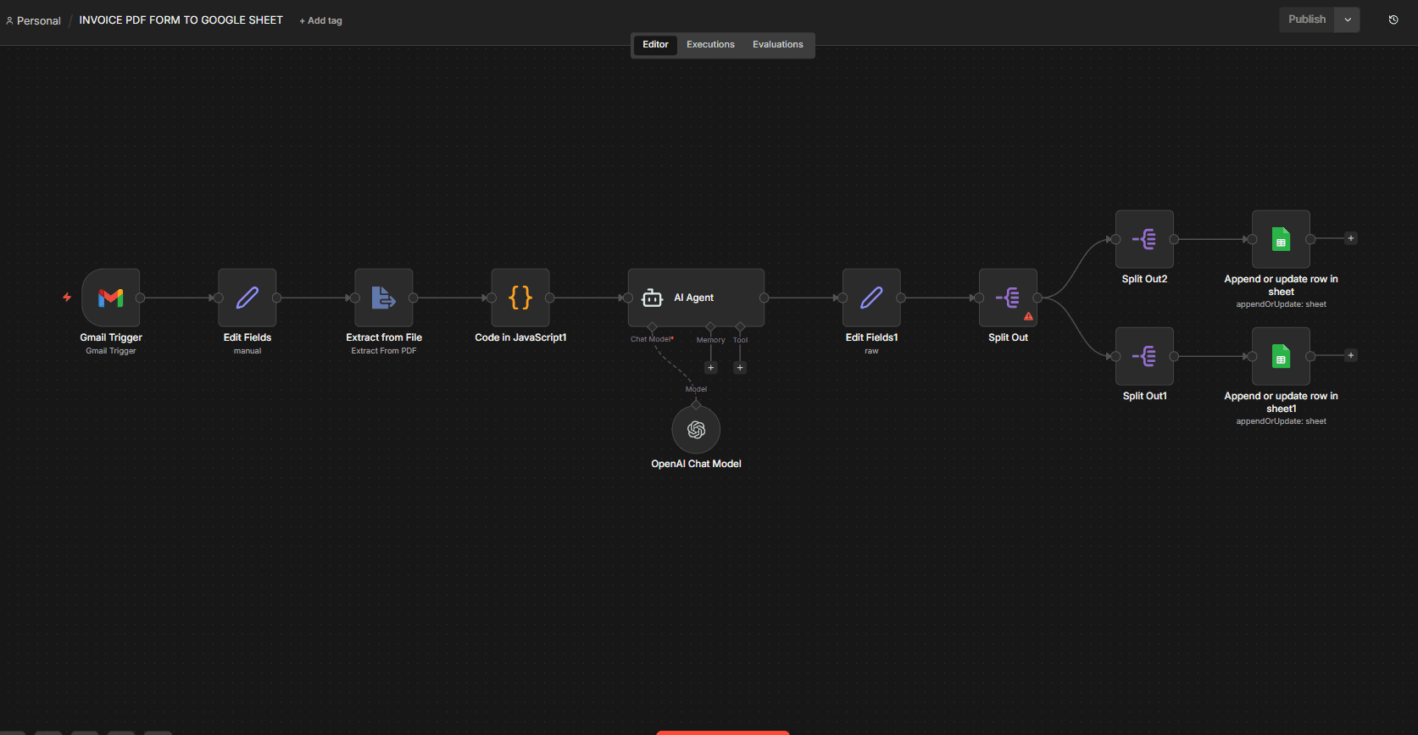Open the Append or update row in sheet1 node
Viewport: 1418px width, 735px height.
pyautogui.click(x=1281, y=356)
